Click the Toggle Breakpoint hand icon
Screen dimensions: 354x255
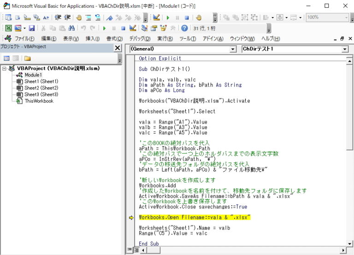(x=79, y=18)
